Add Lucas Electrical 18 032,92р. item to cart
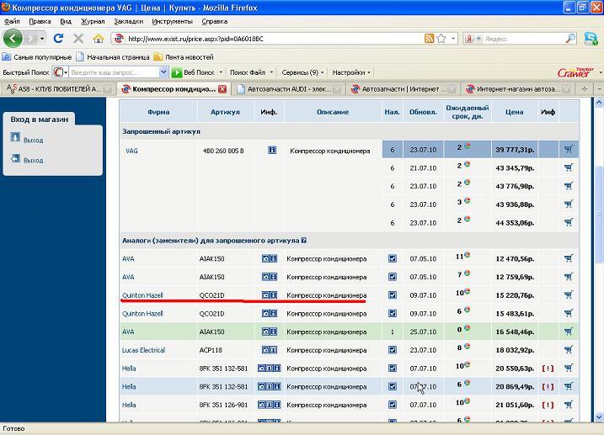Screen dimensions: 604x435 coord(569,350)
